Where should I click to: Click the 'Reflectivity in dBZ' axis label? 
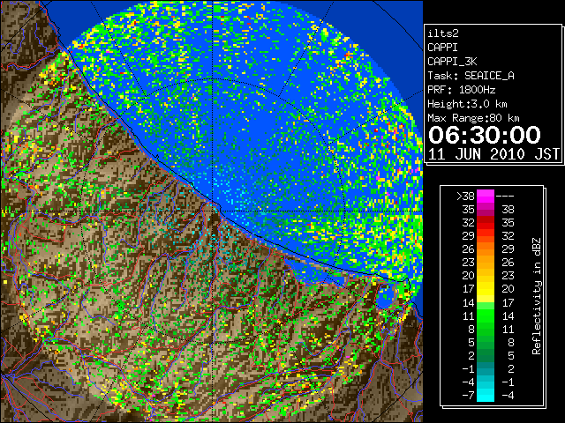click(537, 296)
